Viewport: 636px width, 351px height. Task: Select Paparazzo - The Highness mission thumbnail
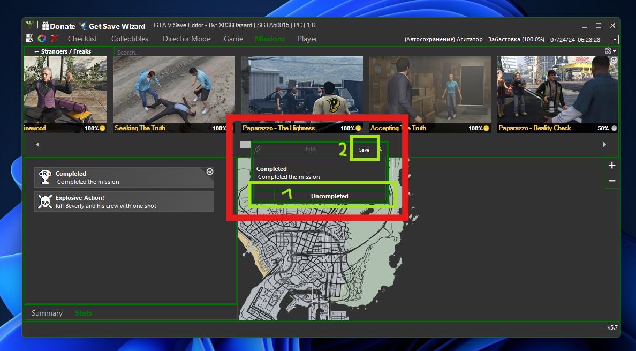click(302, 94)
